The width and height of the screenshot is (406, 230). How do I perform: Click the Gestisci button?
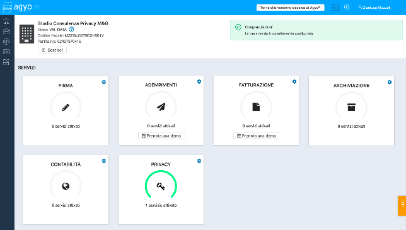52,50
